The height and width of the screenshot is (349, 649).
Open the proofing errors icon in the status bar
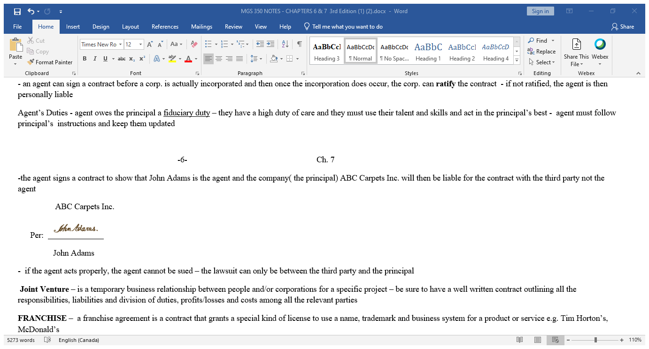click(47, 340)
